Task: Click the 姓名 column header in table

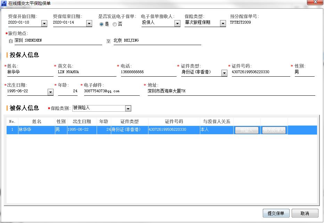Action: (37, 121)
